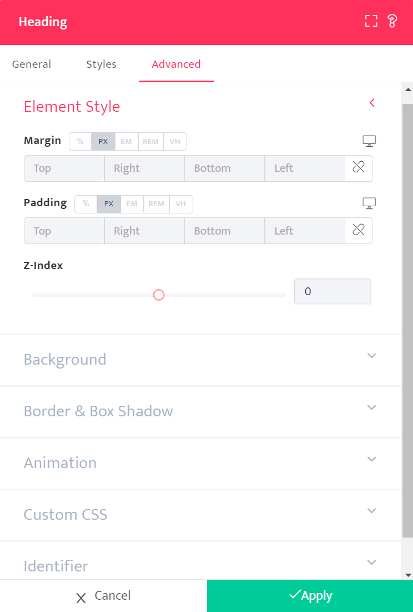The width and height of the screenshot is (413, 612).
Task: Collapse the Element Style section arrow
Action: (372, 103)
